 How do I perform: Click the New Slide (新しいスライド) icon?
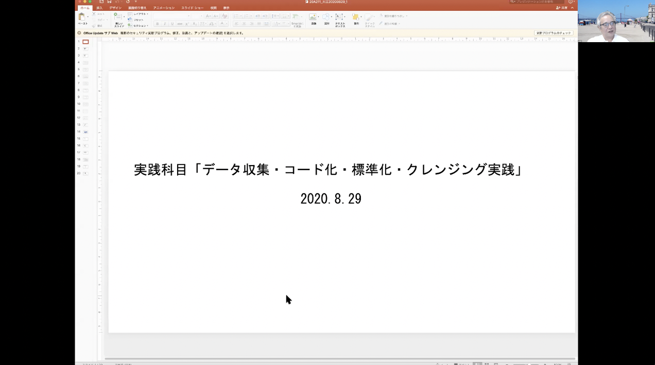(x=118, y=16)
